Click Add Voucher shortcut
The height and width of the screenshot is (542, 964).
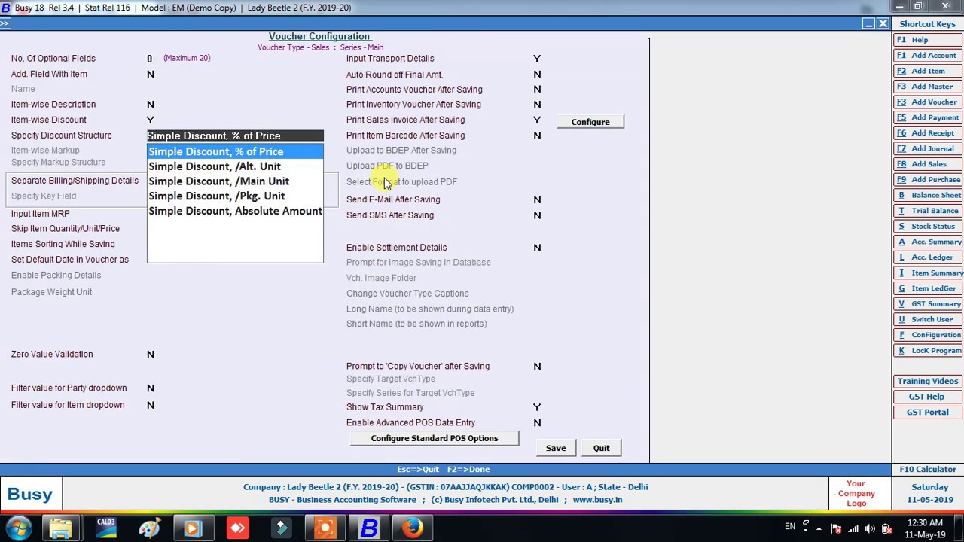928,102
